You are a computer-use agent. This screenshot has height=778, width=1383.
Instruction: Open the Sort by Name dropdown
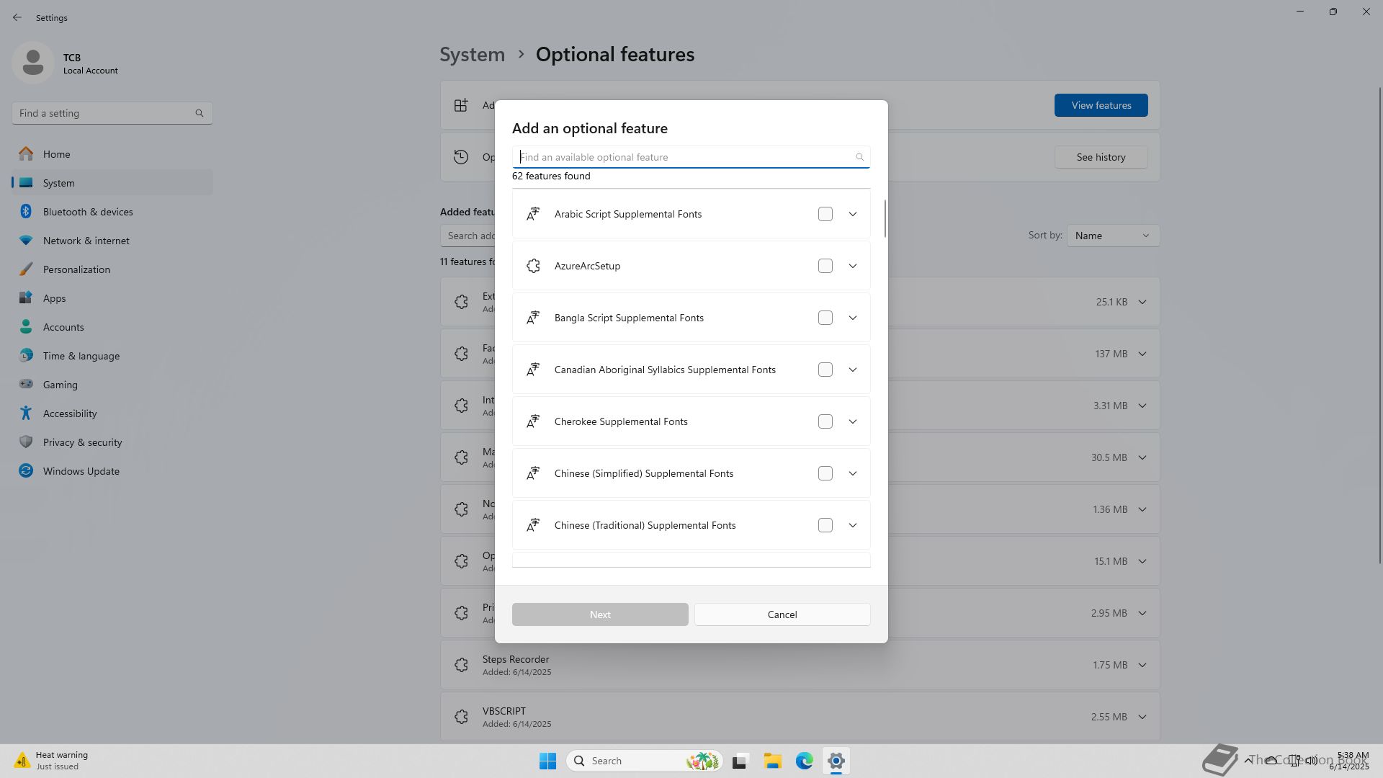1113,236
